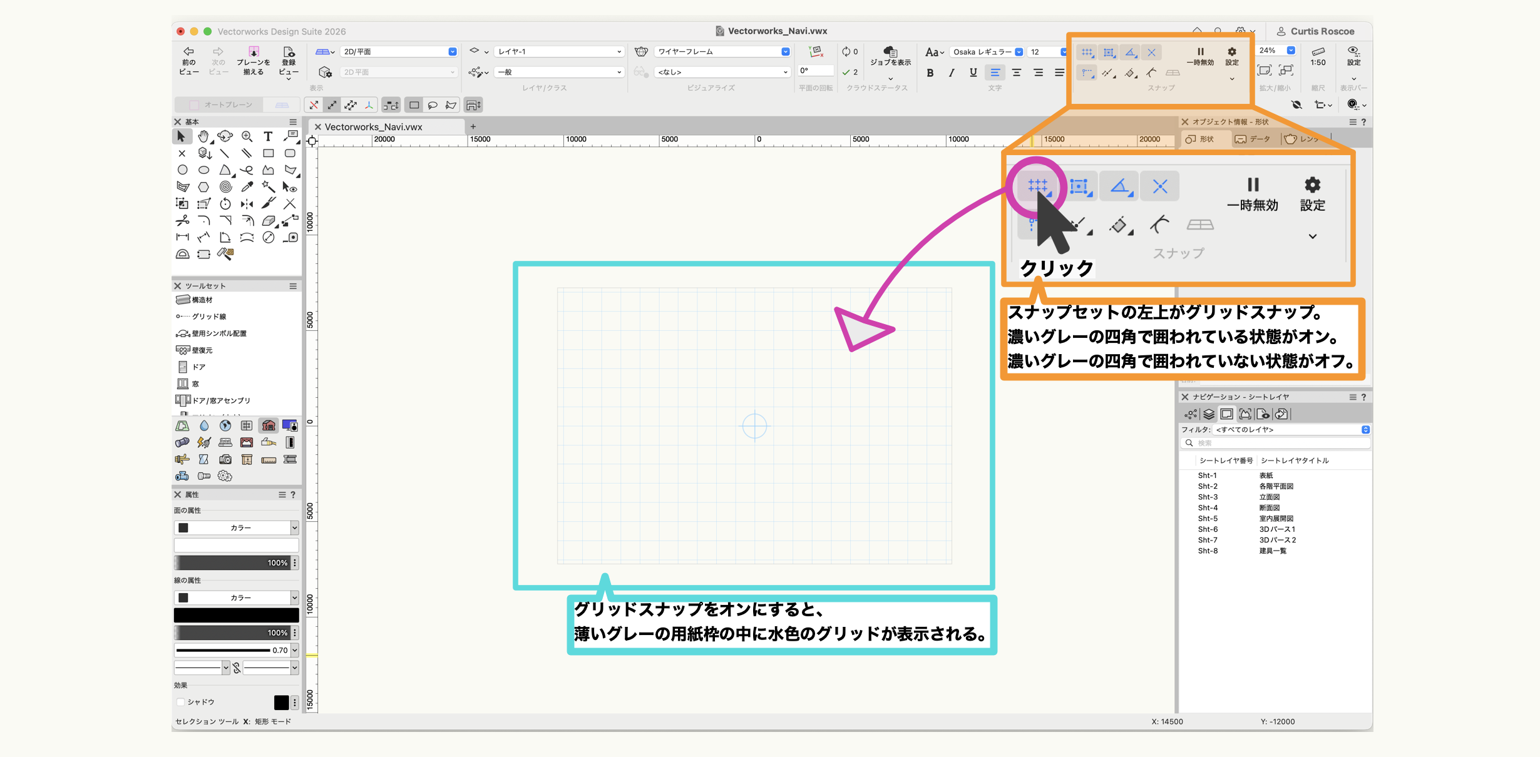1540x757 pixels.
Task: Select the Zoom magnifier tool
Action: pyautogui.click(x=247, y=136)
